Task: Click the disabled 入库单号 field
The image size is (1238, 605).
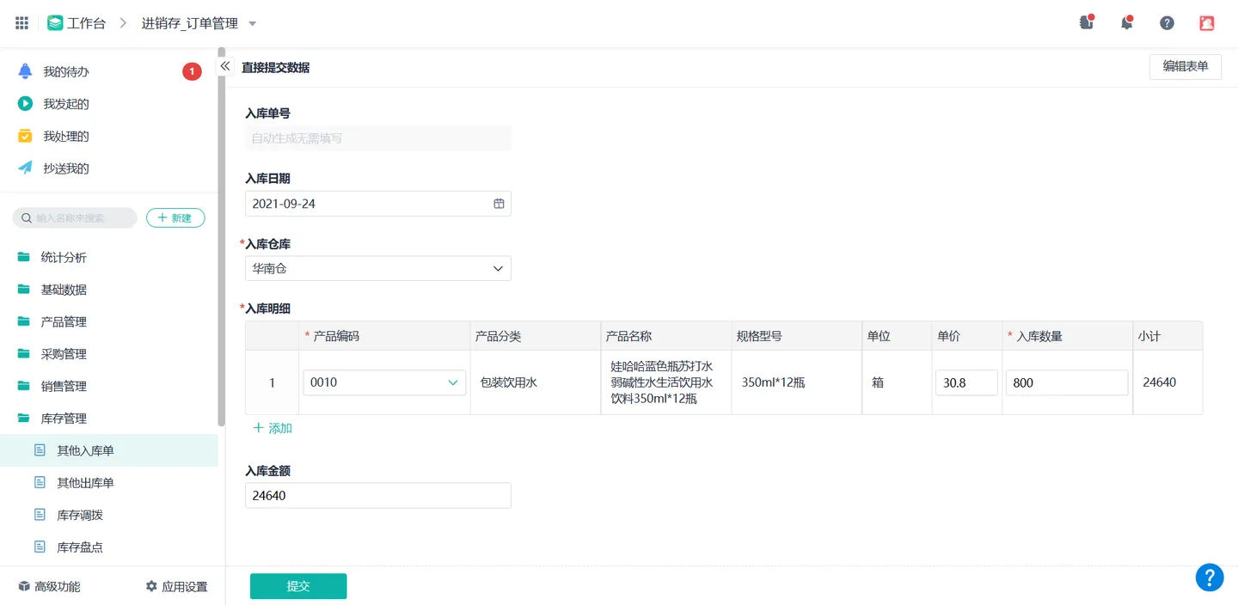Action: point(378,138)
